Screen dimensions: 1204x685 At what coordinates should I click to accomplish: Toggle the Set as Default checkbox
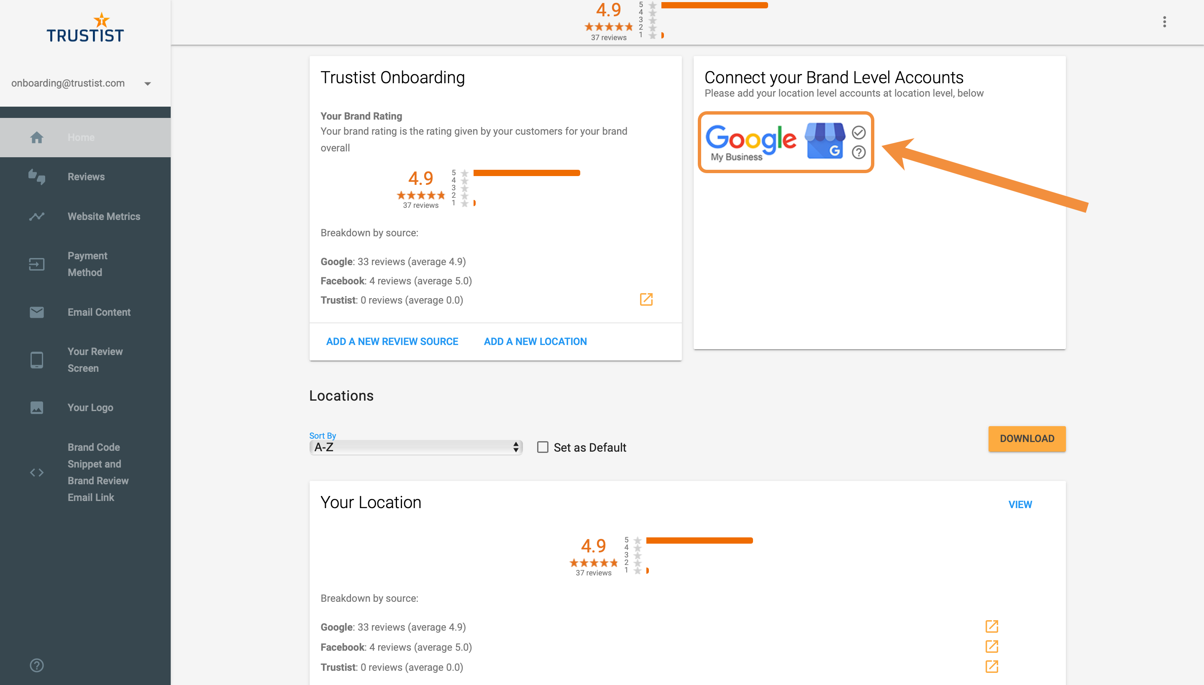point(543,447)
